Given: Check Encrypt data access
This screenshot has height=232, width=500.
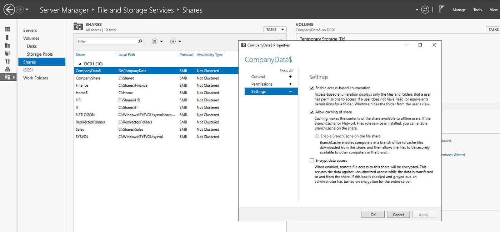Looking at the screenshot, I should click(x=312, y=161).
